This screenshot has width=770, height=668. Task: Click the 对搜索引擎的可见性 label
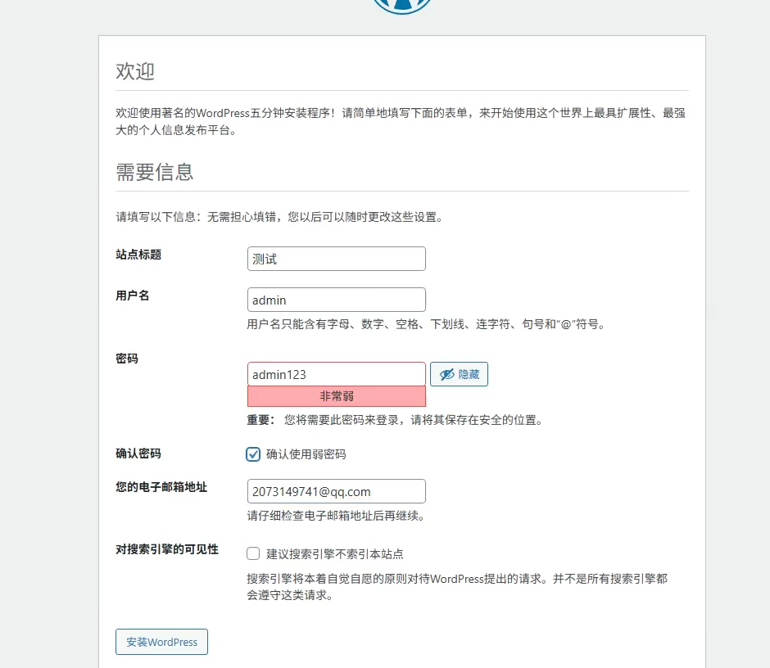tap(167, 549)
